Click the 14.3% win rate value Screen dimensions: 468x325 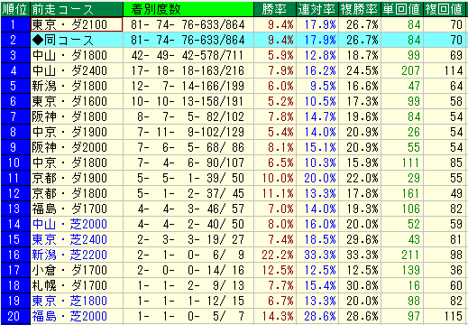tap(278, 316)
